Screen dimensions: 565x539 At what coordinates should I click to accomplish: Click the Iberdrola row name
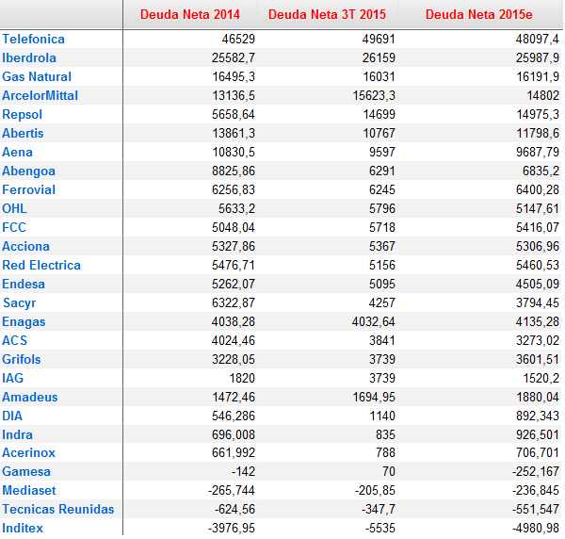point(29,58)
